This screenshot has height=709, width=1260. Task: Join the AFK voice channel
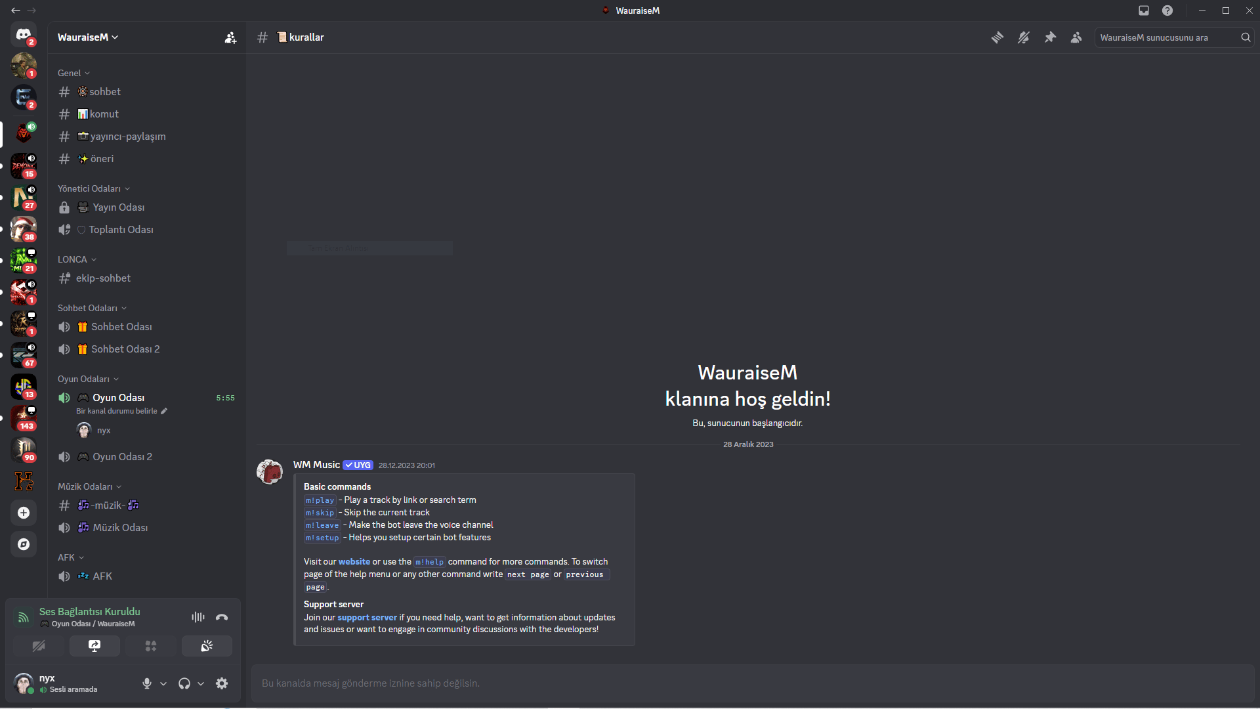(146, 576)
